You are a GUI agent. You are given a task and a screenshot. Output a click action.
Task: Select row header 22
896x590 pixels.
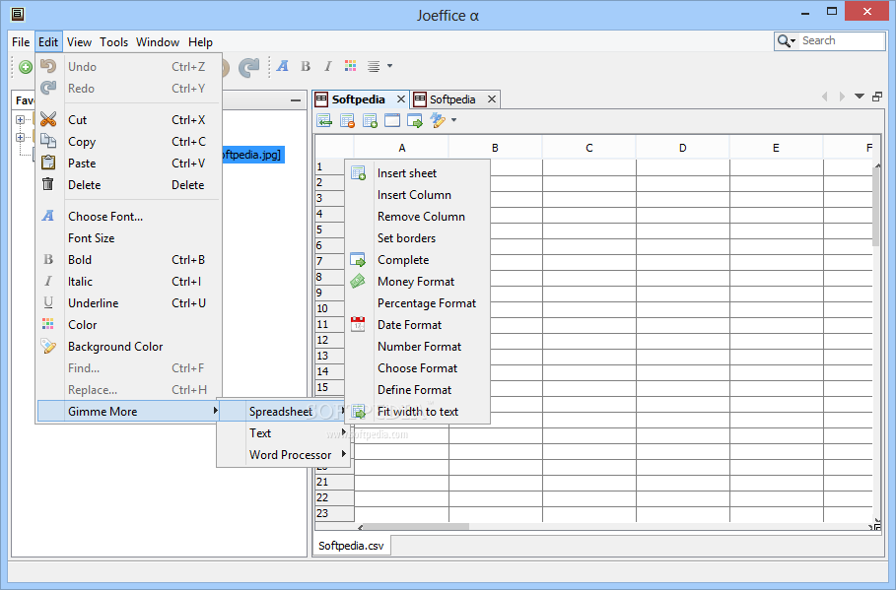[x=334, y=497]
